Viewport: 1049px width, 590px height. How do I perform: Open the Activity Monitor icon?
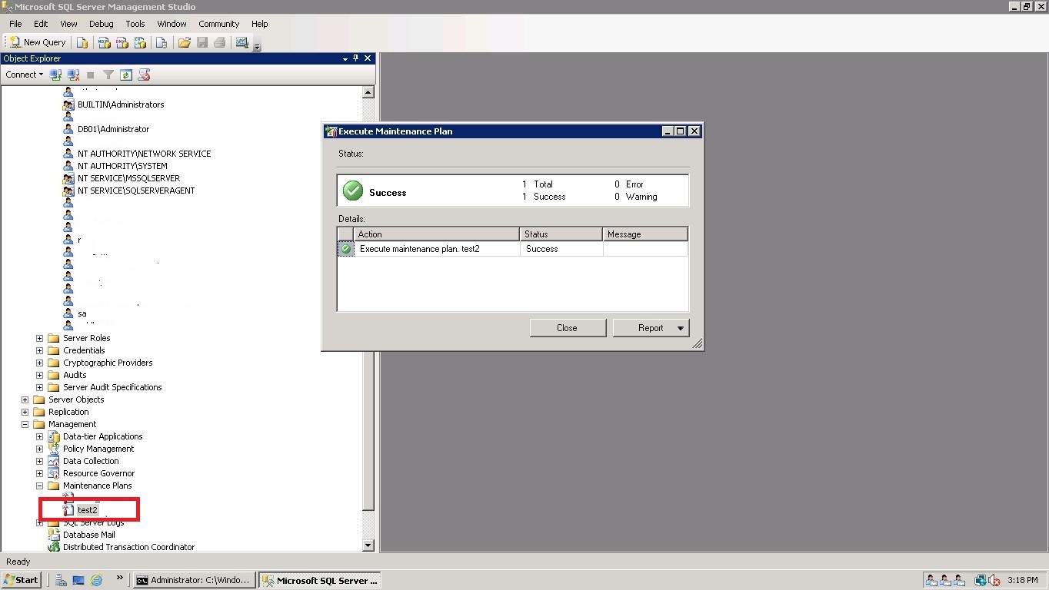click(x=242, y=42)
